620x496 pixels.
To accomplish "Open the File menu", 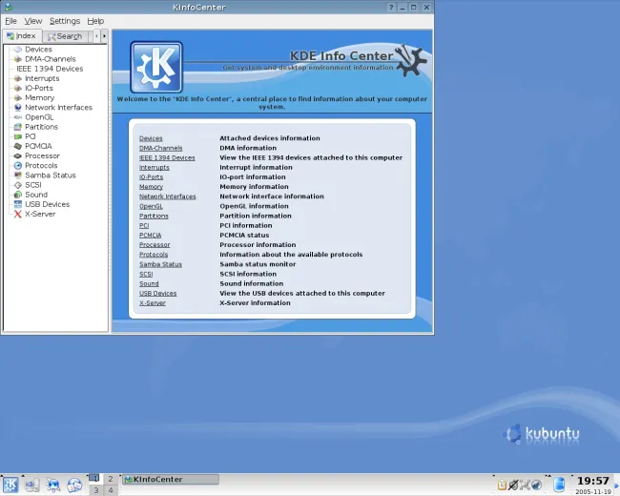I will point(10,21).
